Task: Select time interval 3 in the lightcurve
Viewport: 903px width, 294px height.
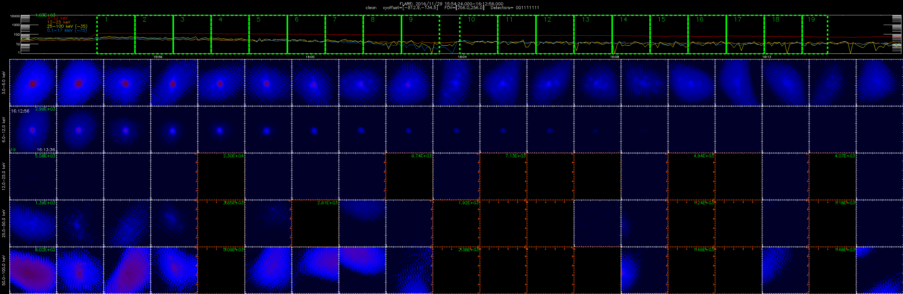Action: click(192, 35)
